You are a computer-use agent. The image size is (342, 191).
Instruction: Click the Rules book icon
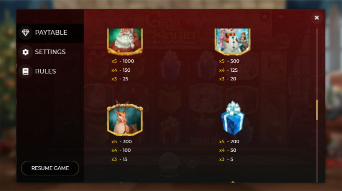26,71
